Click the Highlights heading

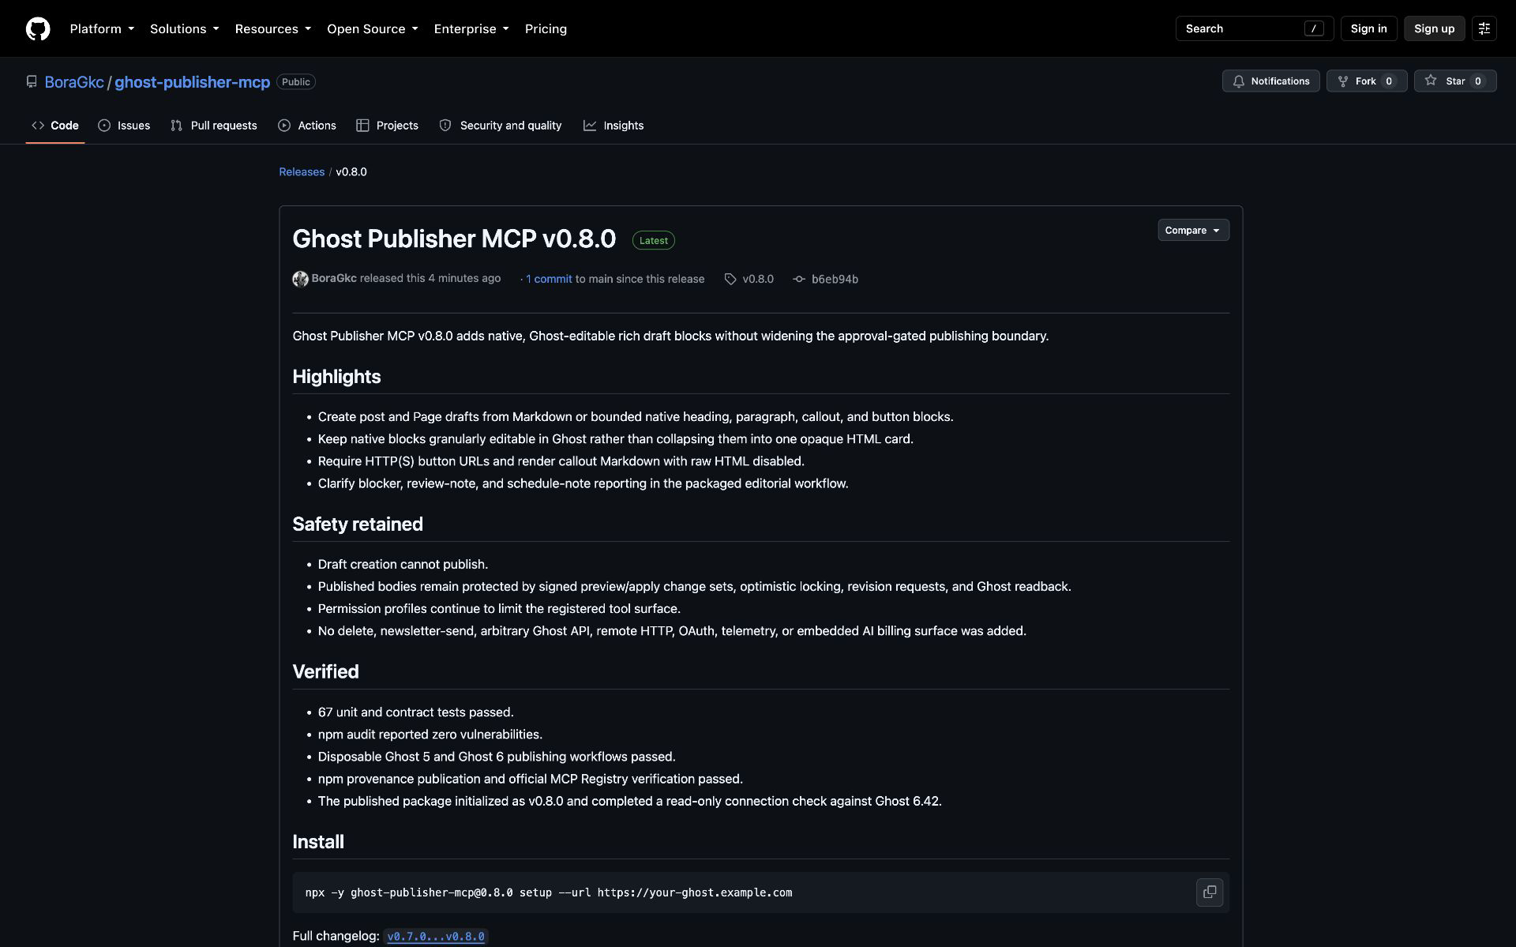336,377
